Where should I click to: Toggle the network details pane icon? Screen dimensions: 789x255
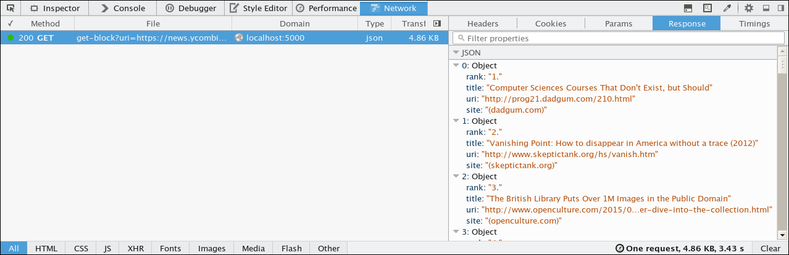click(x=437, y=23)
